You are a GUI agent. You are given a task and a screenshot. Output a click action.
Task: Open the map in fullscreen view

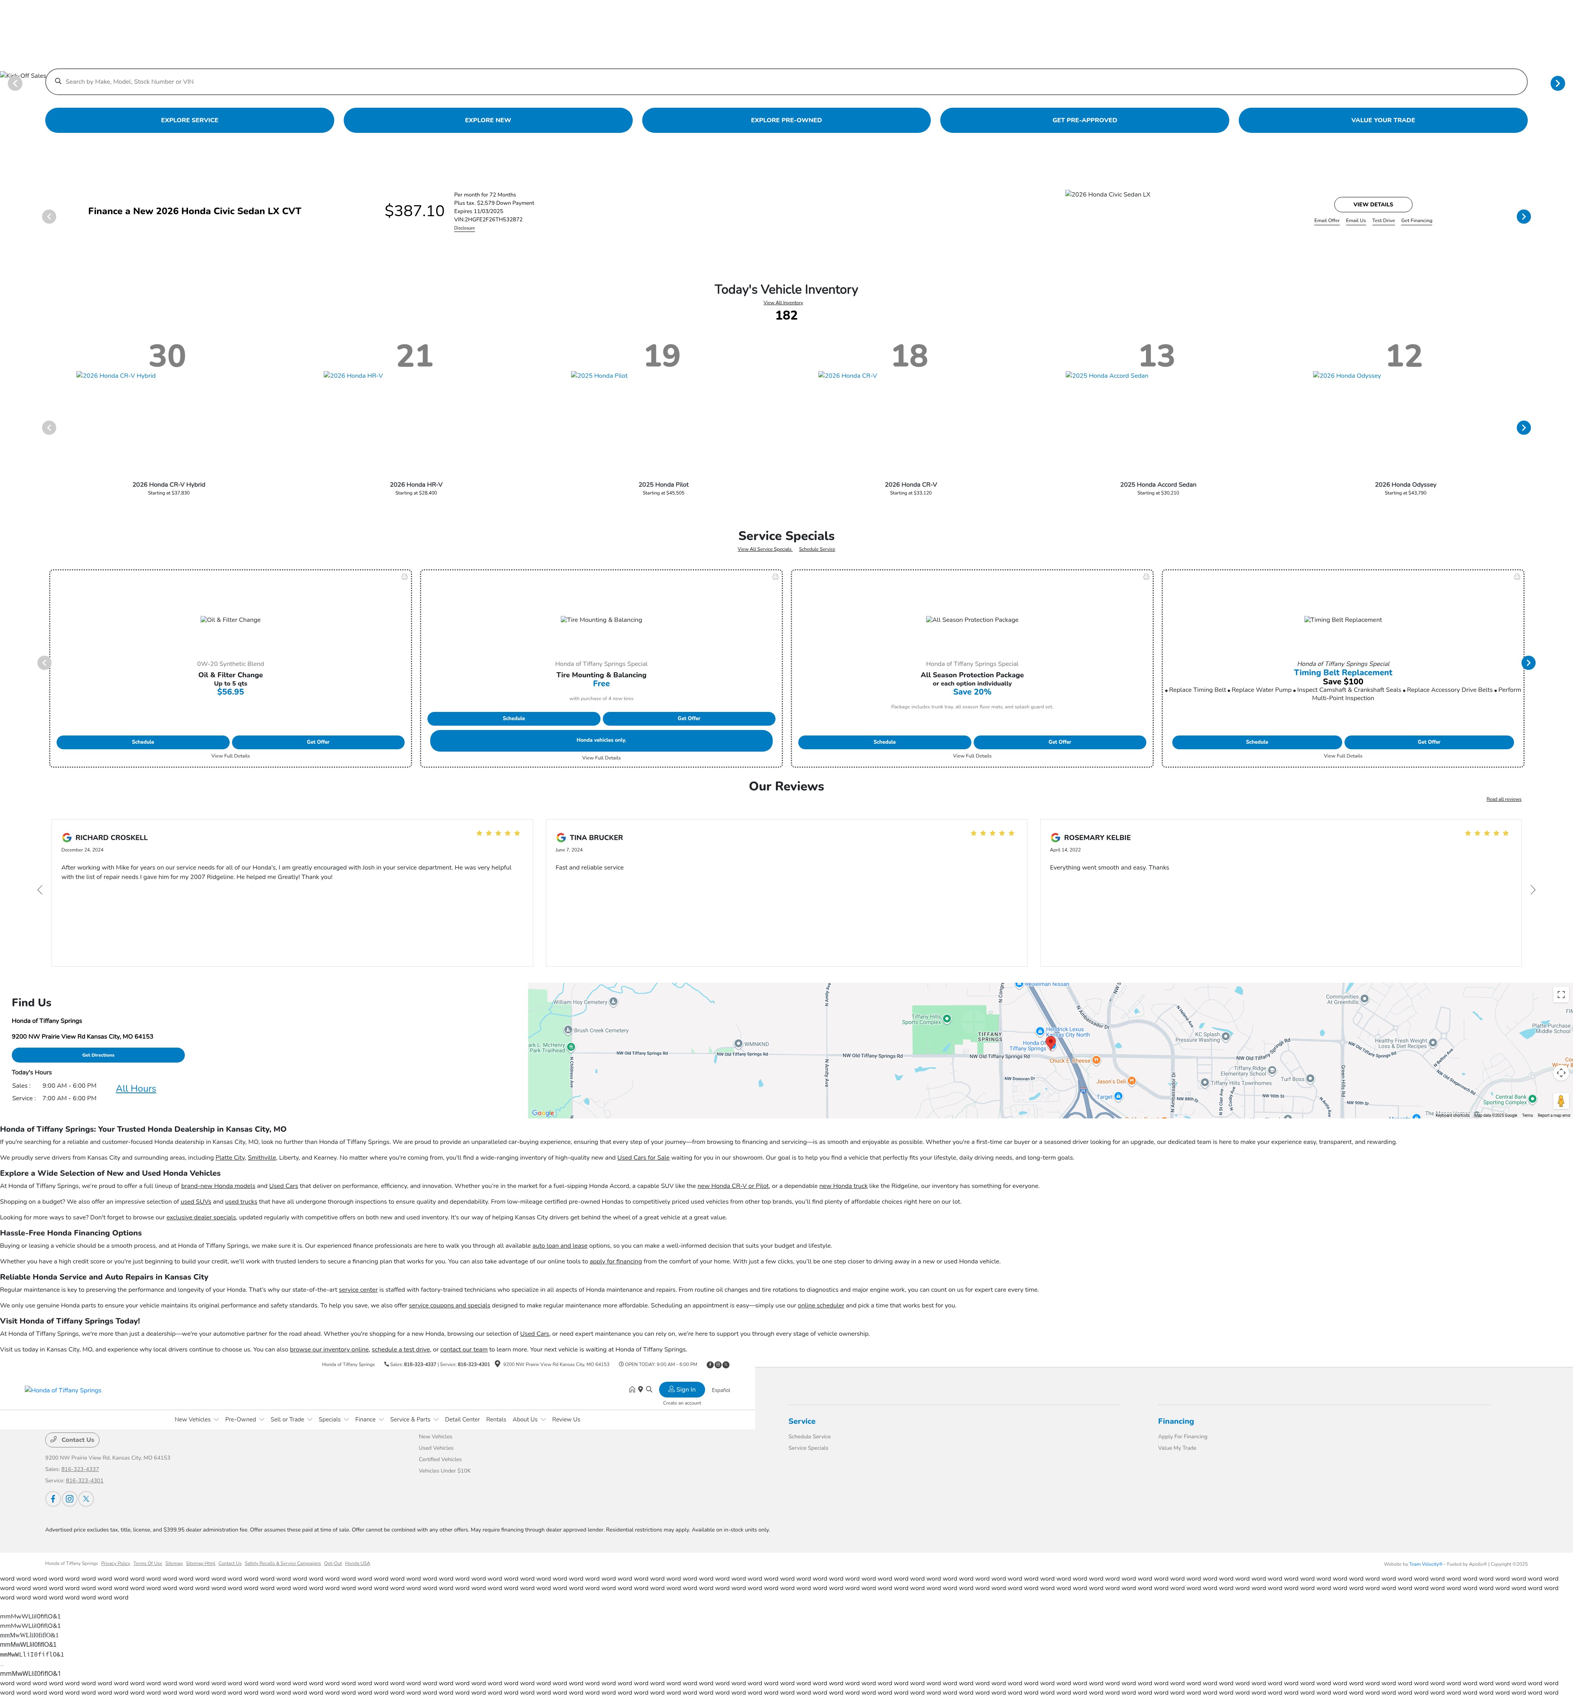[1561, 995]
